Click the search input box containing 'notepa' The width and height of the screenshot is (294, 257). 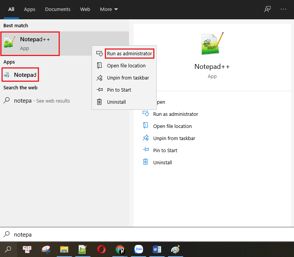[147, 235]
